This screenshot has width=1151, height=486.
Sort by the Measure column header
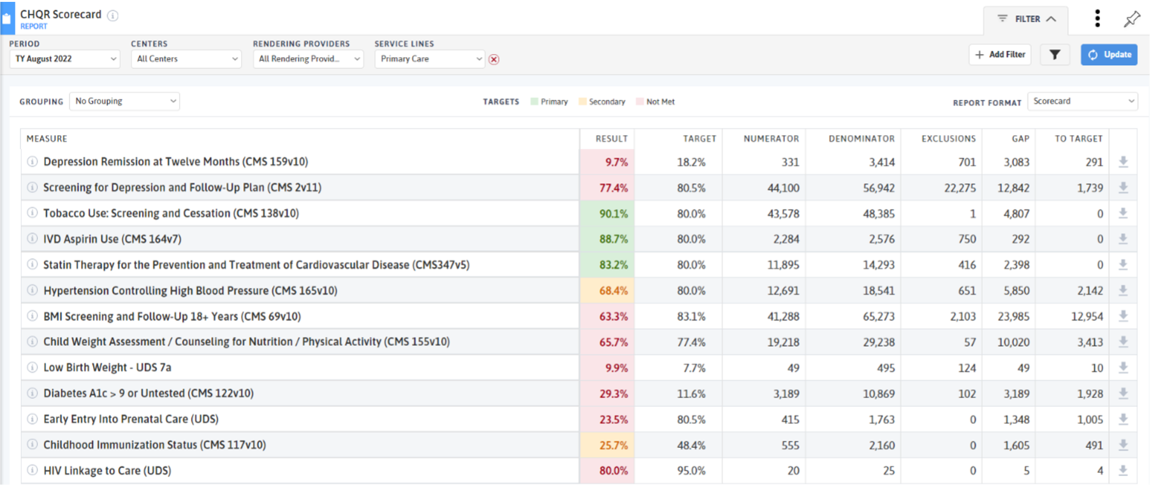coord(47,139)
